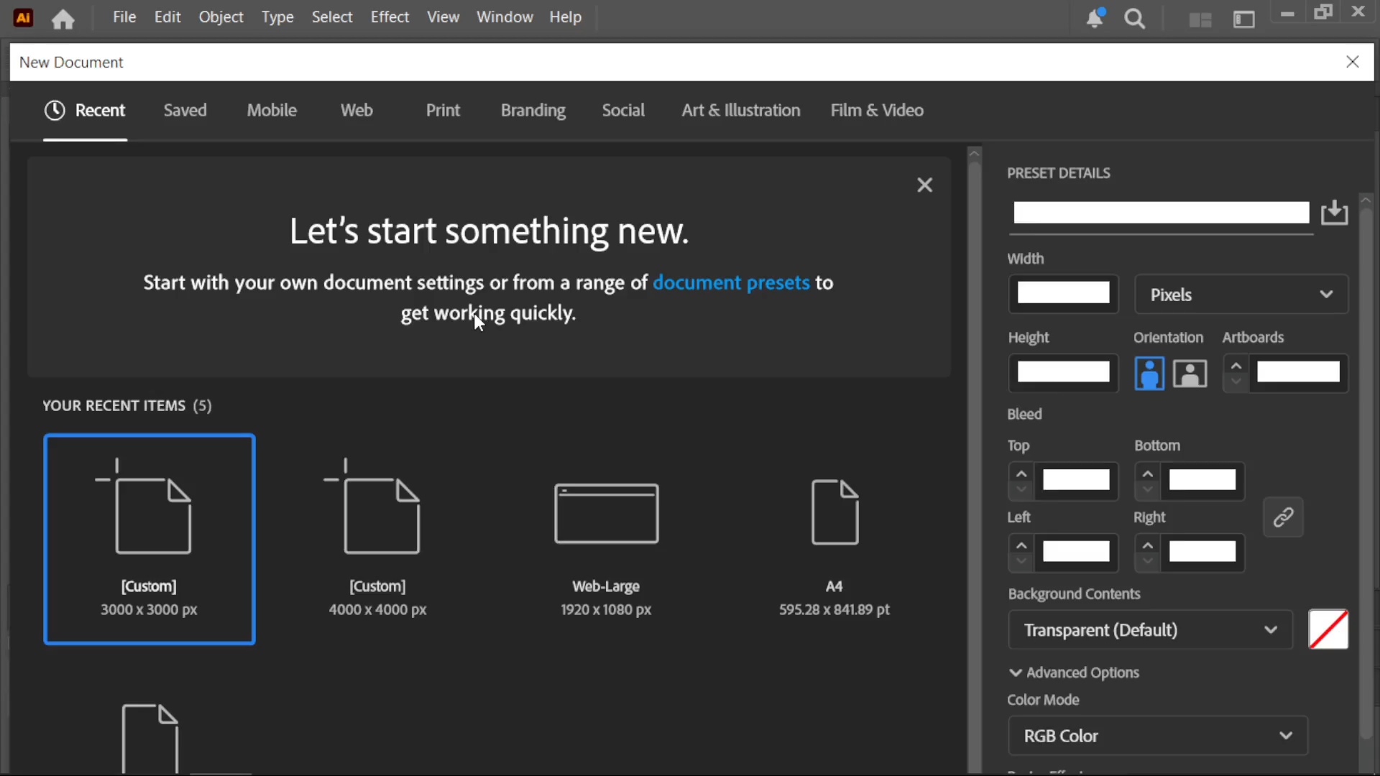Increase the Left bleed value
The height and width of the screenshot is (776, 1380).
[1021, 545]
